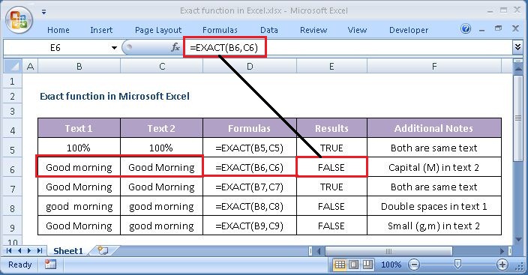
Task: Go to previous sheet tab arrow
Action: pos(19,251)
